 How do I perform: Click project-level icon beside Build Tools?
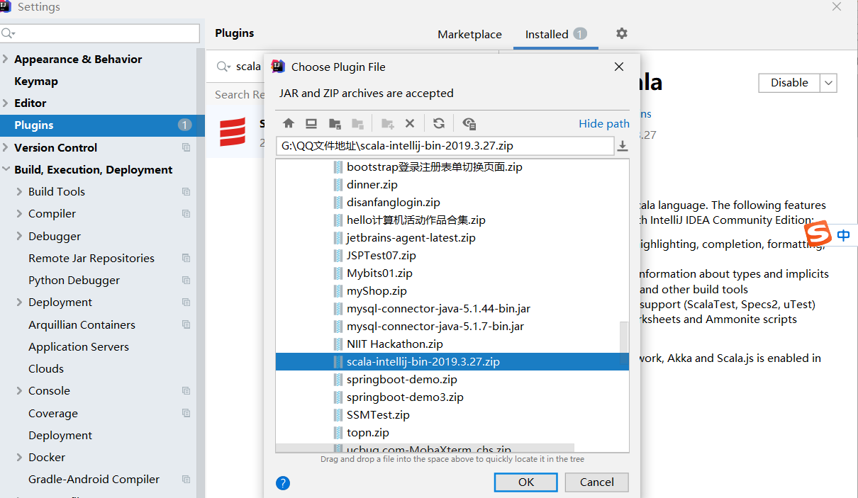click(186, 191)
